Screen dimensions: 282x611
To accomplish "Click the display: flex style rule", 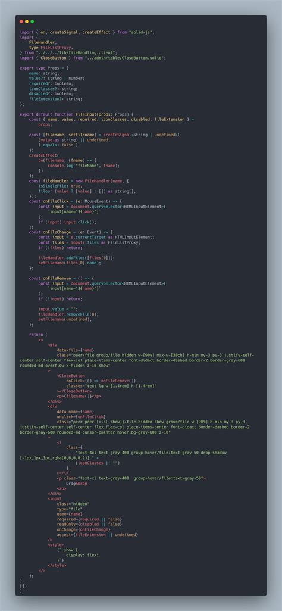I will point(83,555).
